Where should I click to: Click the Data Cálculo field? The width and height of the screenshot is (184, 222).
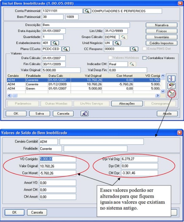click(54, 58)
